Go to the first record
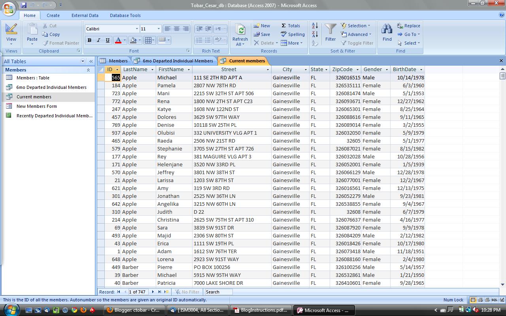This screenshot has height=316, width=506. (x=119, y=292)
